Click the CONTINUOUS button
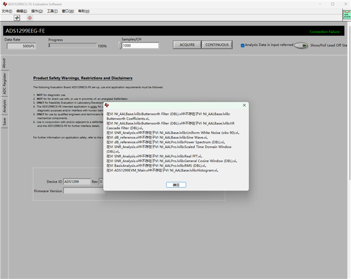 click(x=217, y=45)
